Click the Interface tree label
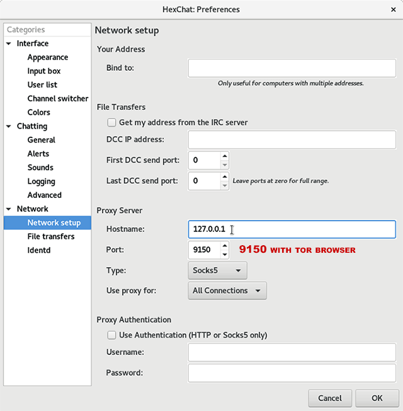Image resolution: width=403 pixels, height=411 pixels. coord(33,43)
